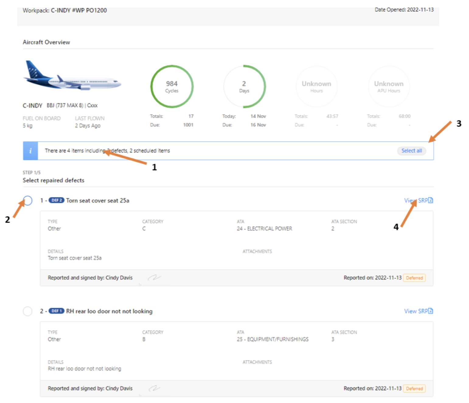Open View SRP link for Torn seat cover
Viewport: 469px width, 403px height.
click(415, 200)
